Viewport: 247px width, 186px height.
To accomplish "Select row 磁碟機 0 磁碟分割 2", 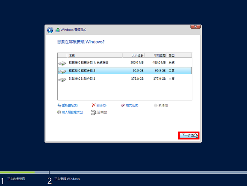I will (125, 71).
